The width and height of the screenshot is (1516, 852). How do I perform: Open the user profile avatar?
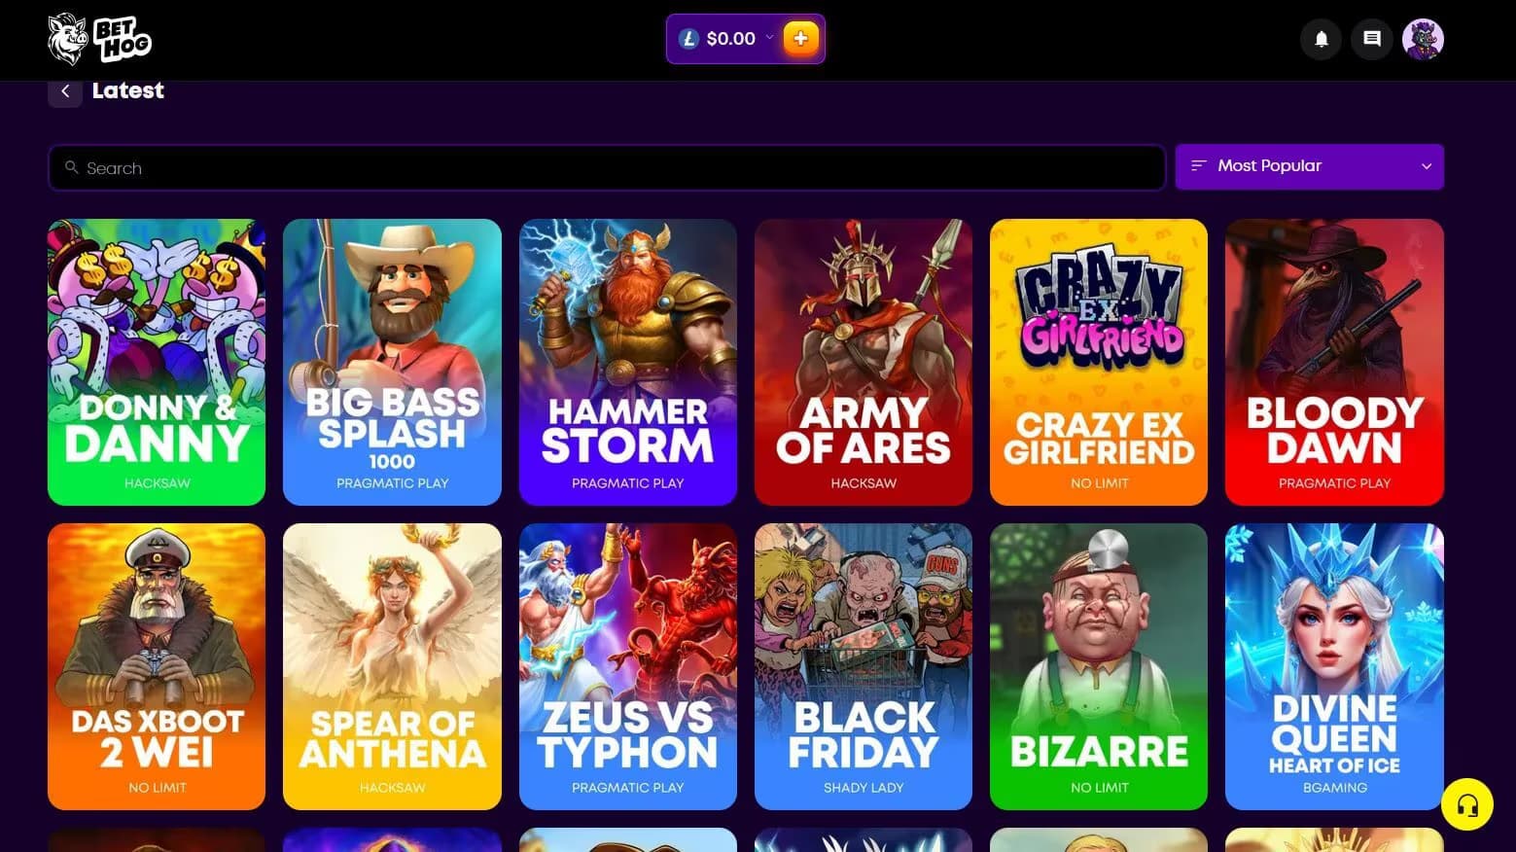point(1423,39)
